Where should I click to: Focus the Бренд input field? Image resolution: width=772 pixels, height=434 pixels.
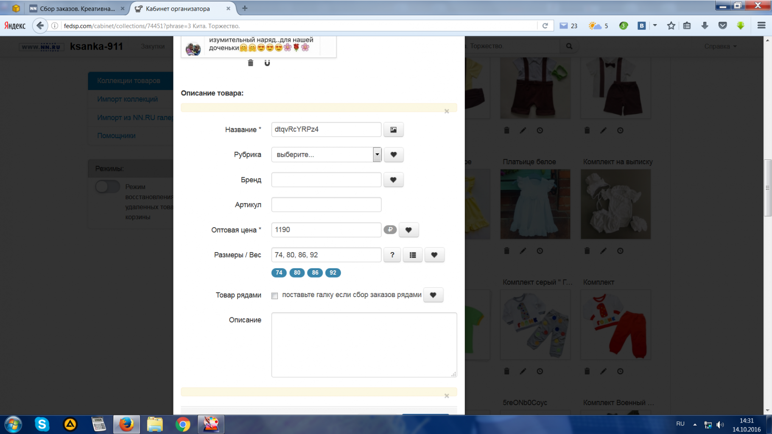[326, 180]
